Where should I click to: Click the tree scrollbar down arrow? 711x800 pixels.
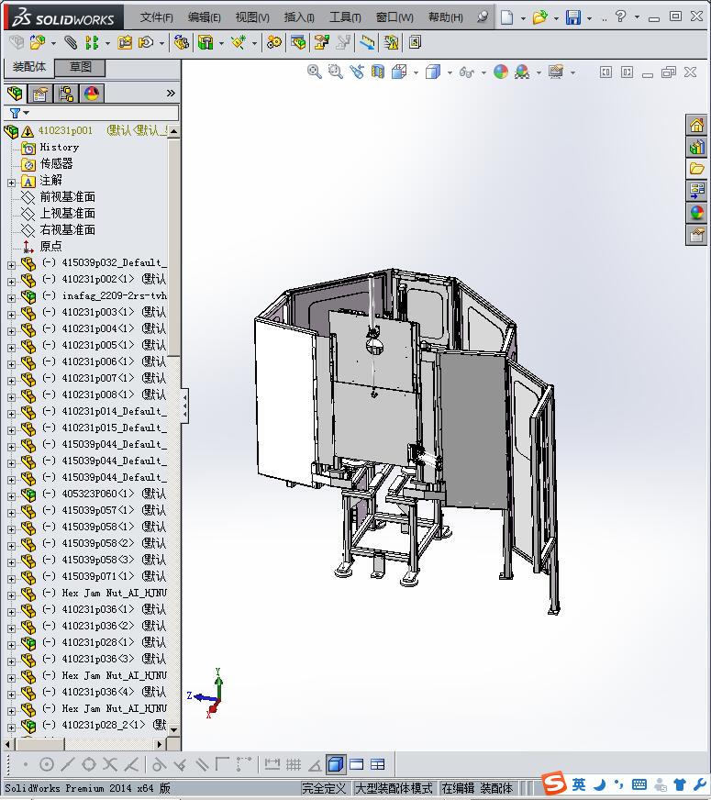click(x=174, y=729)
